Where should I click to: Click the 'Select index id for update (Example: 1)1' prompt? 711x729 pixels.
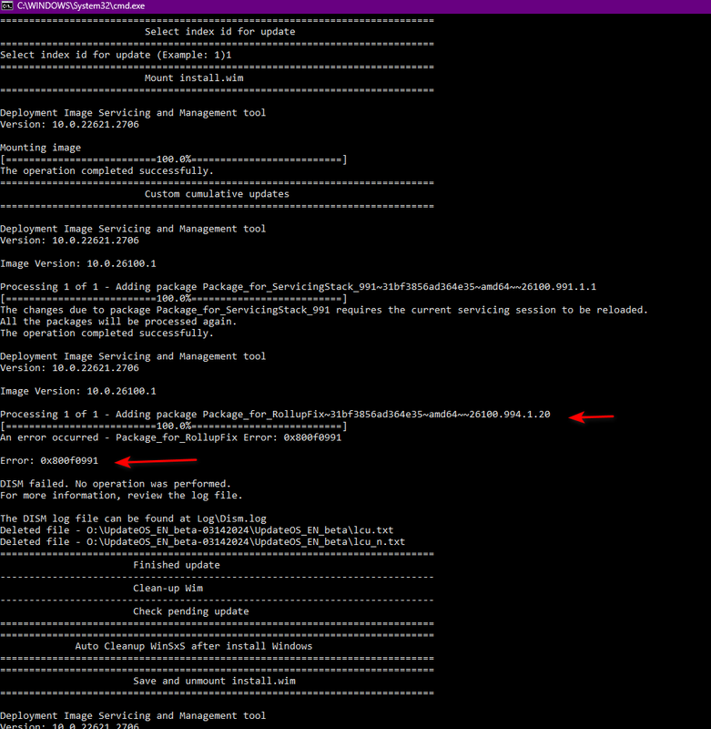click(x=116, y=55)
